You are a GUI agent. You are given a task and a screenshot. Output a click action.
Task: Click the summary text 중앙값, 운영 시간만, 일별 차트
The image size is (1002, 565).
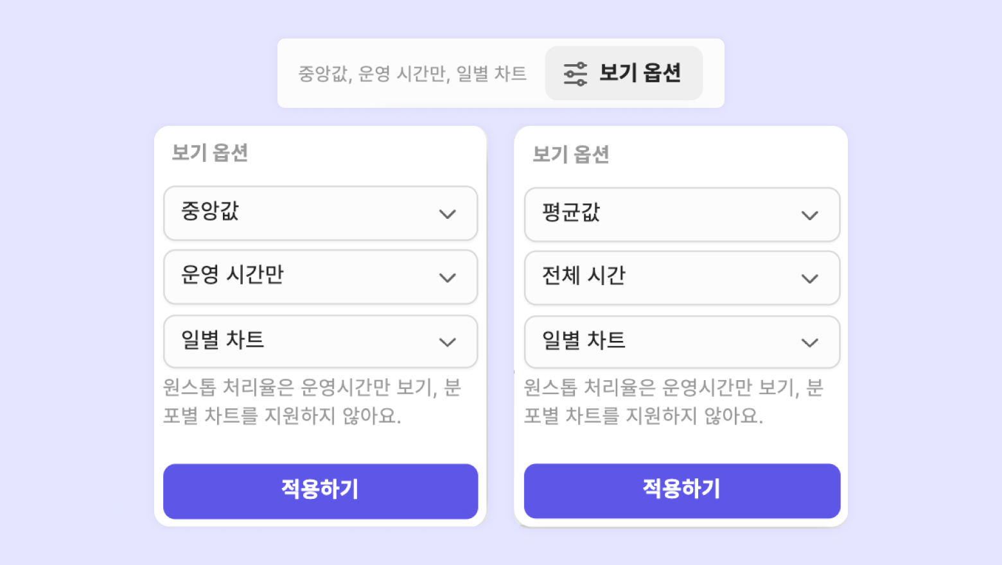pos(412,74)
